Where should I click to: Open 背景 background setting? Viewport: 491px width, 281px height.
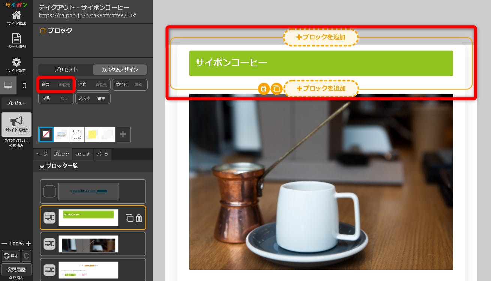(x=55, y=85)
